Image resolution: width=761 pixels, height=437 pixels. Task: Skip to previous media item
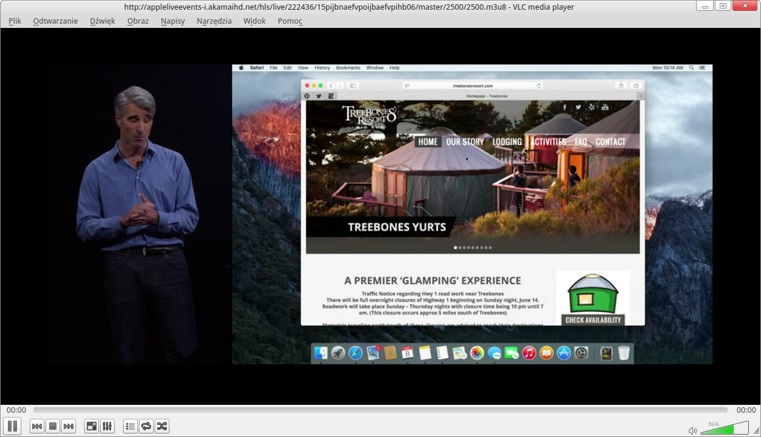37,426
